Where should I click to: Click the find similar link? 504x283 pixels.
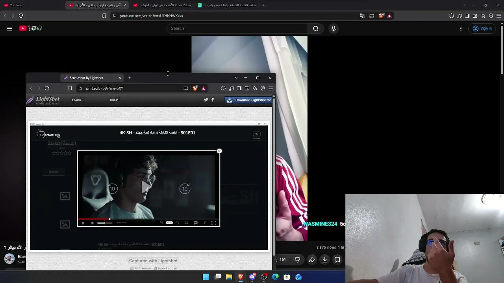pyautogui.click(x=141, y=268)
